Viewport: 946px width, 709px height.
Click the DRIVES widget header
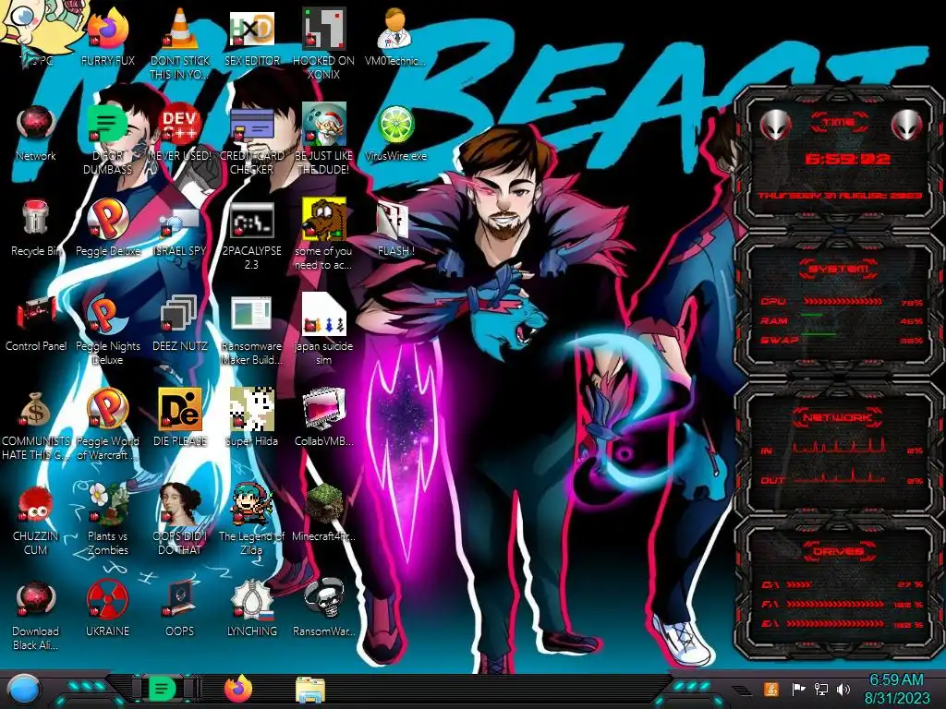coord(839,551)
